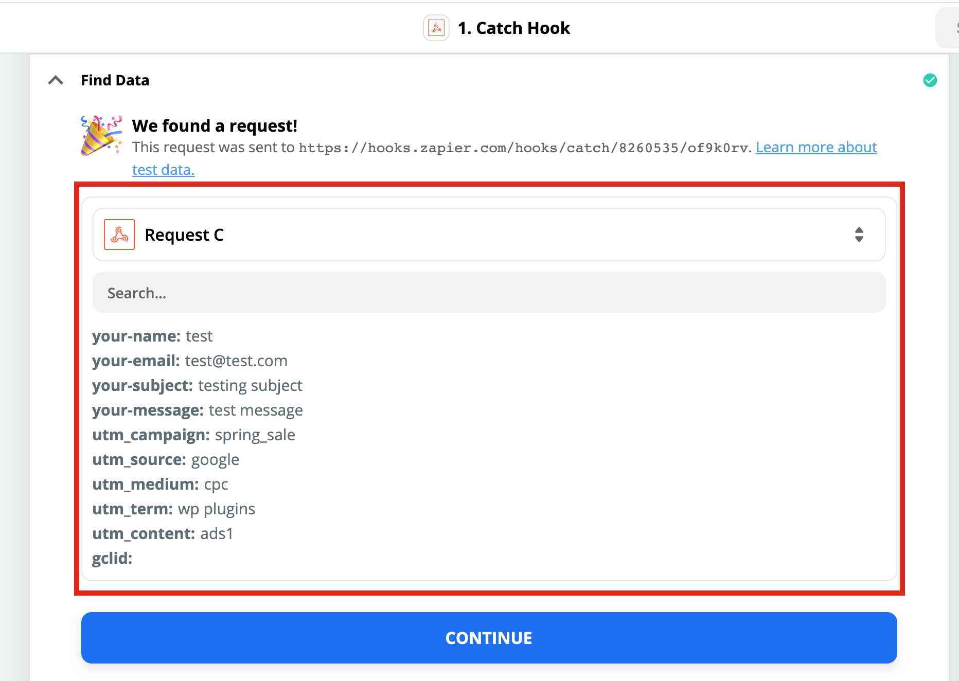
Task: Select the empty gclid field row
Action: tap(112, 558)
